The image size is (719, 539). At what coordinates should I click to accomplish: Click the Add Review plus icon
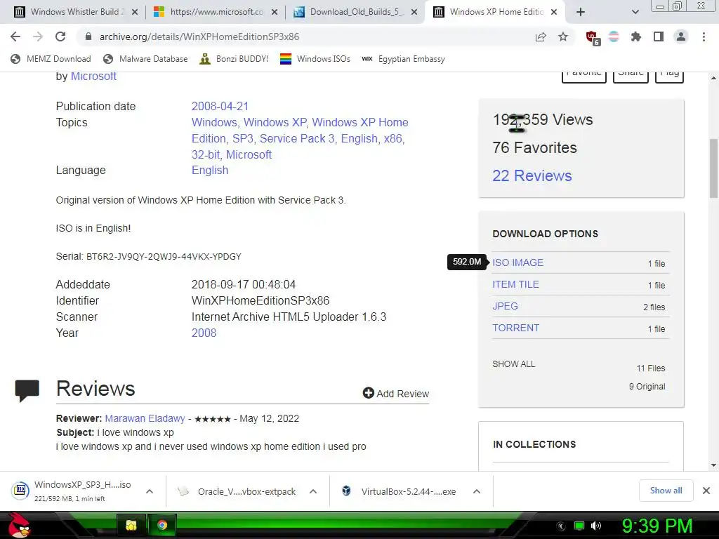pos(368,393)
